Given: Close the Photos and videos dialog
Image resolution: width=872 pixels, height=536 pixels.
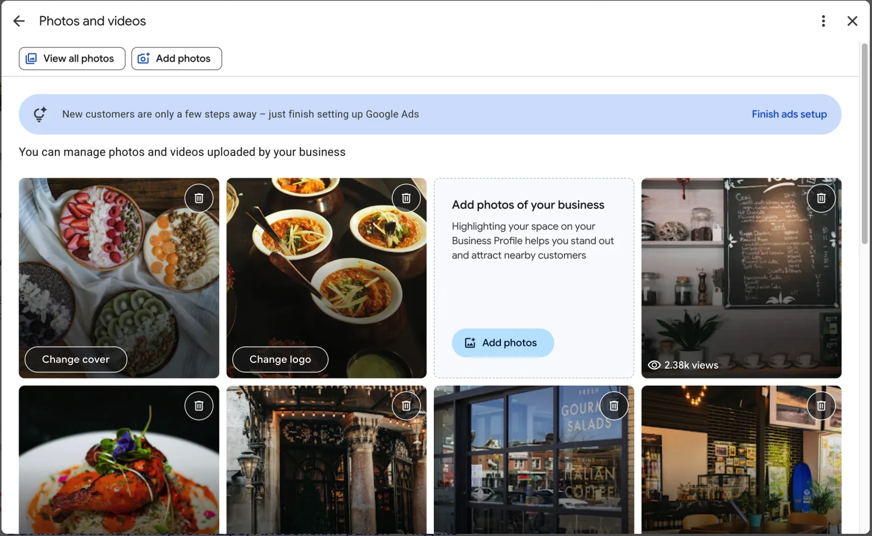Looking at the screenshot, I should [x=852, y=21].
